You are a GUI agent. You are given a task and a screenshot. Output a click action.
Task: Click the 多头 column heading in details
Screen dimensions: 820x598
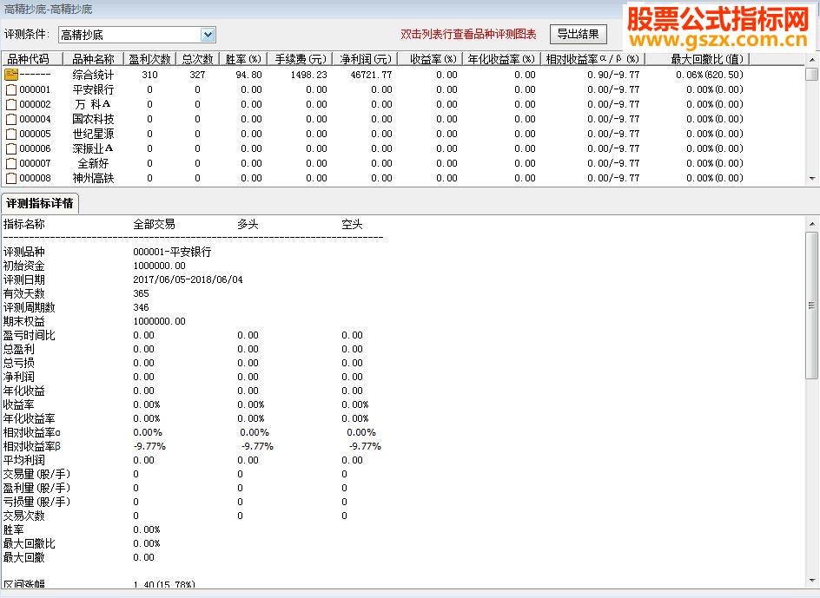[x=248, y=225]
